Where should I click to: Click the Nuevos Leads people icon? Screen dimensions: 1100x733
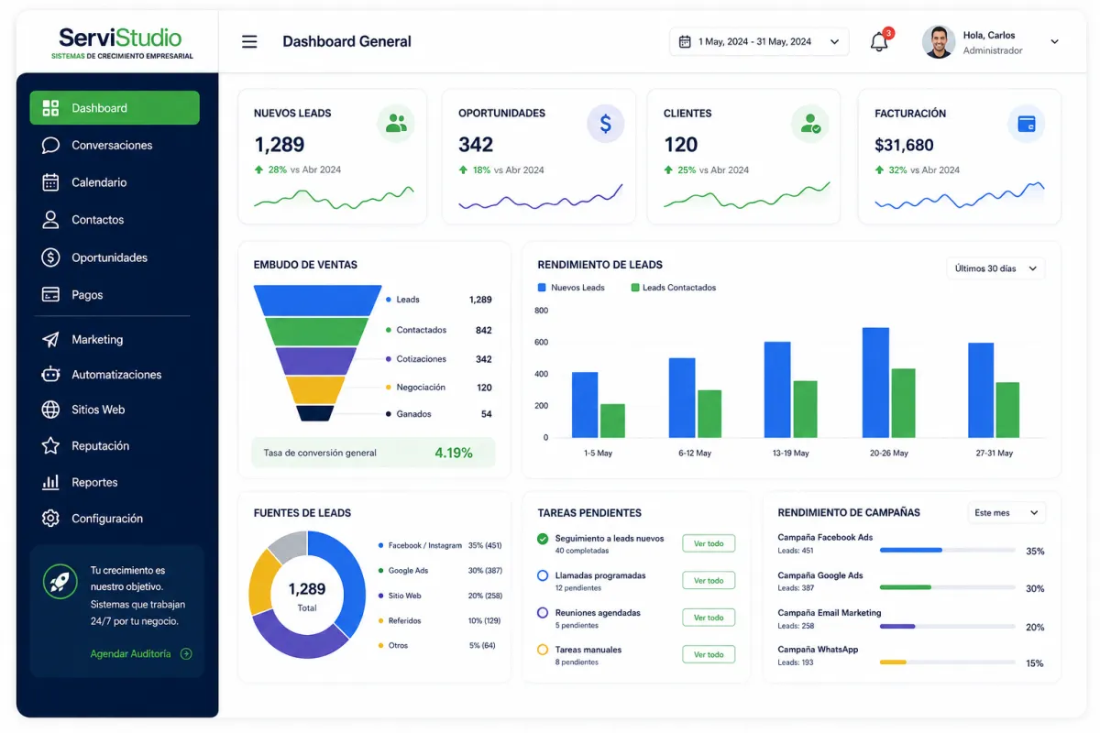coord(396,124)
